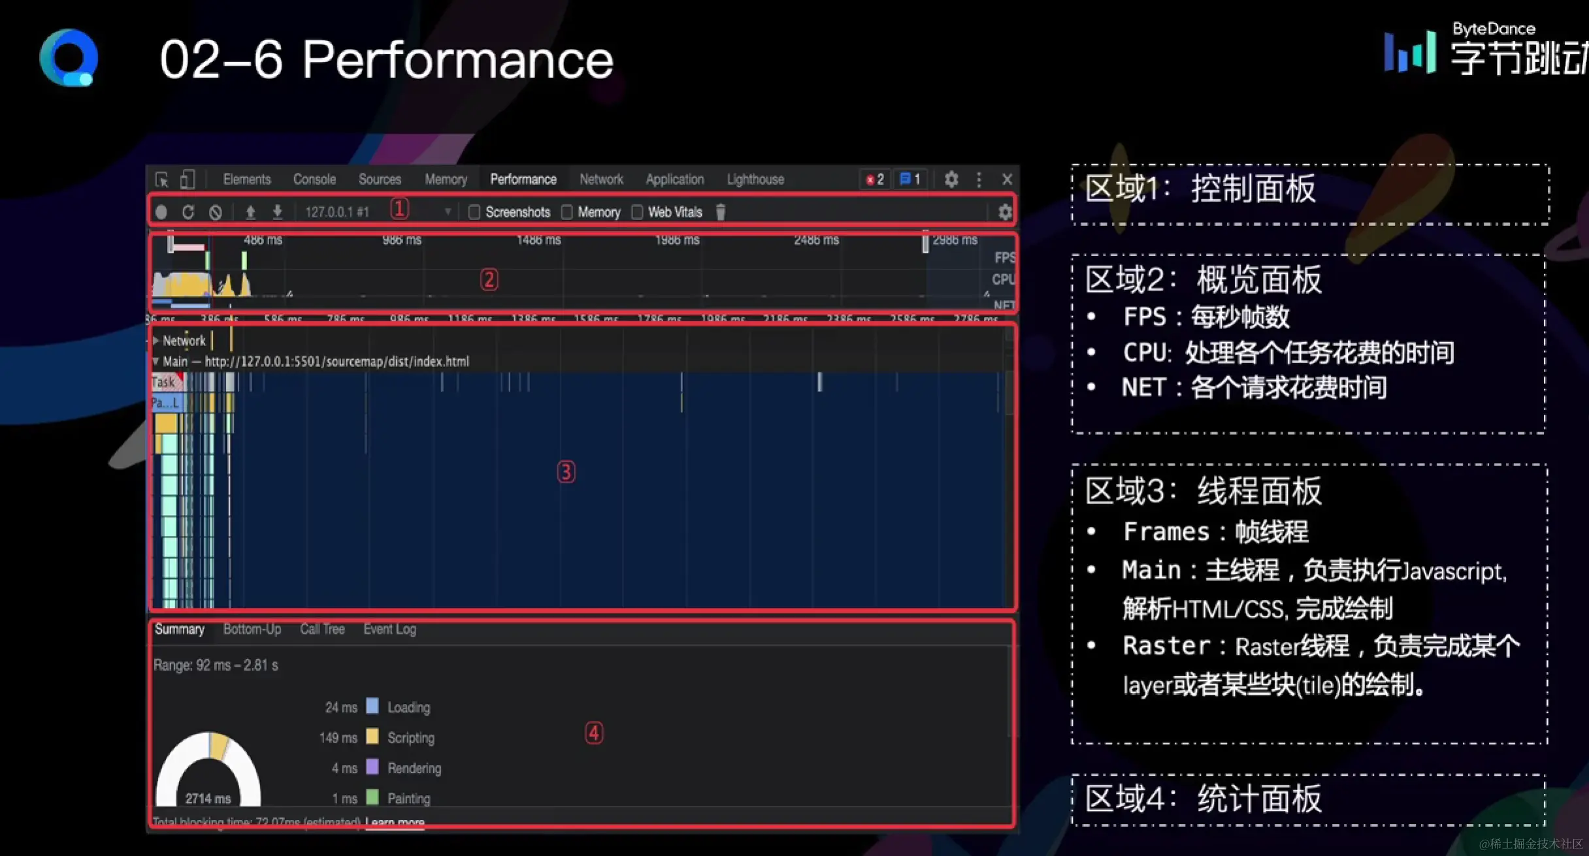Click the load profile upload arrow
Viewport: 1589px width, 856px height.
250,212
